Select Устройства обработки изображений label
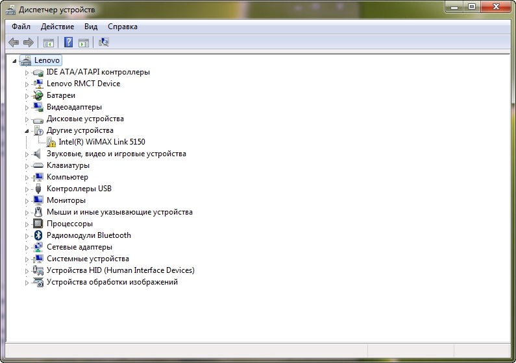The width and height of the screenshot is (516, 363). tap(112, 282)
